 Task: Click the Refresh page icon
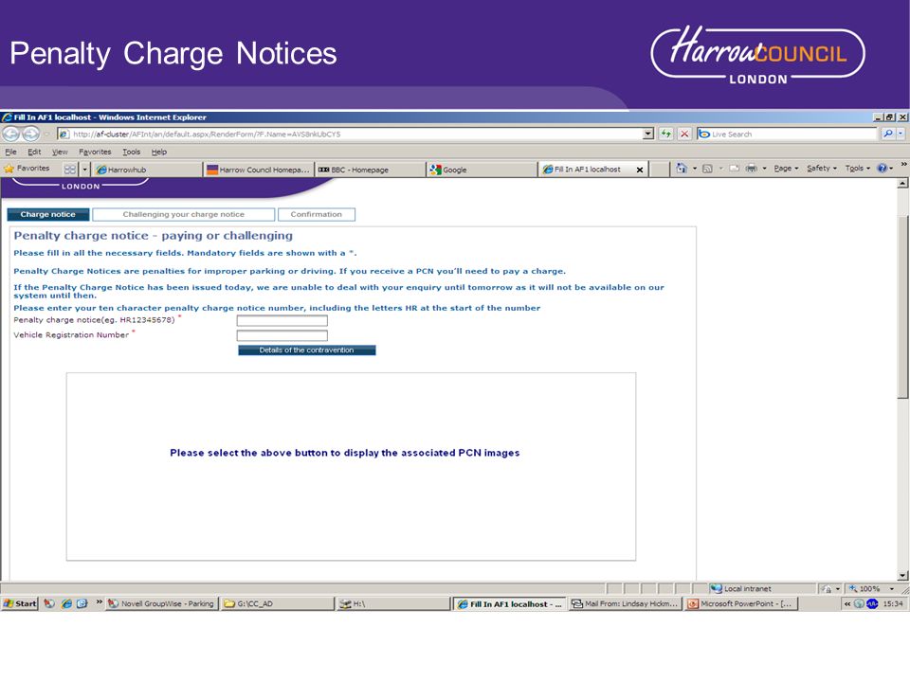665,134
